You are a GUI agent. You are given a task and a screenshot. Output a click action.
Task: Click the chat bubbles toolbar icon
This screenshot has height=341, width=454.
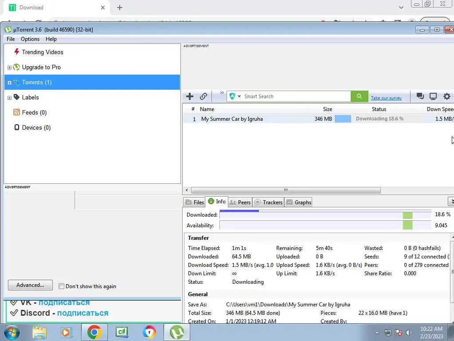pyautogui.click(x=420, y=96)
